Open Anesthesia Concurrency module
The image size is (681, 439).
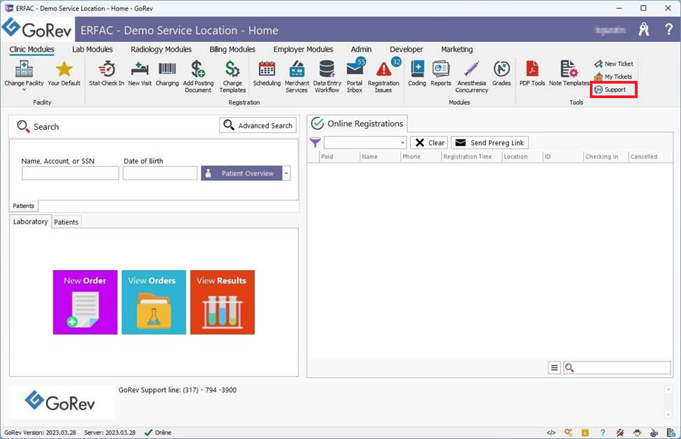471,74
